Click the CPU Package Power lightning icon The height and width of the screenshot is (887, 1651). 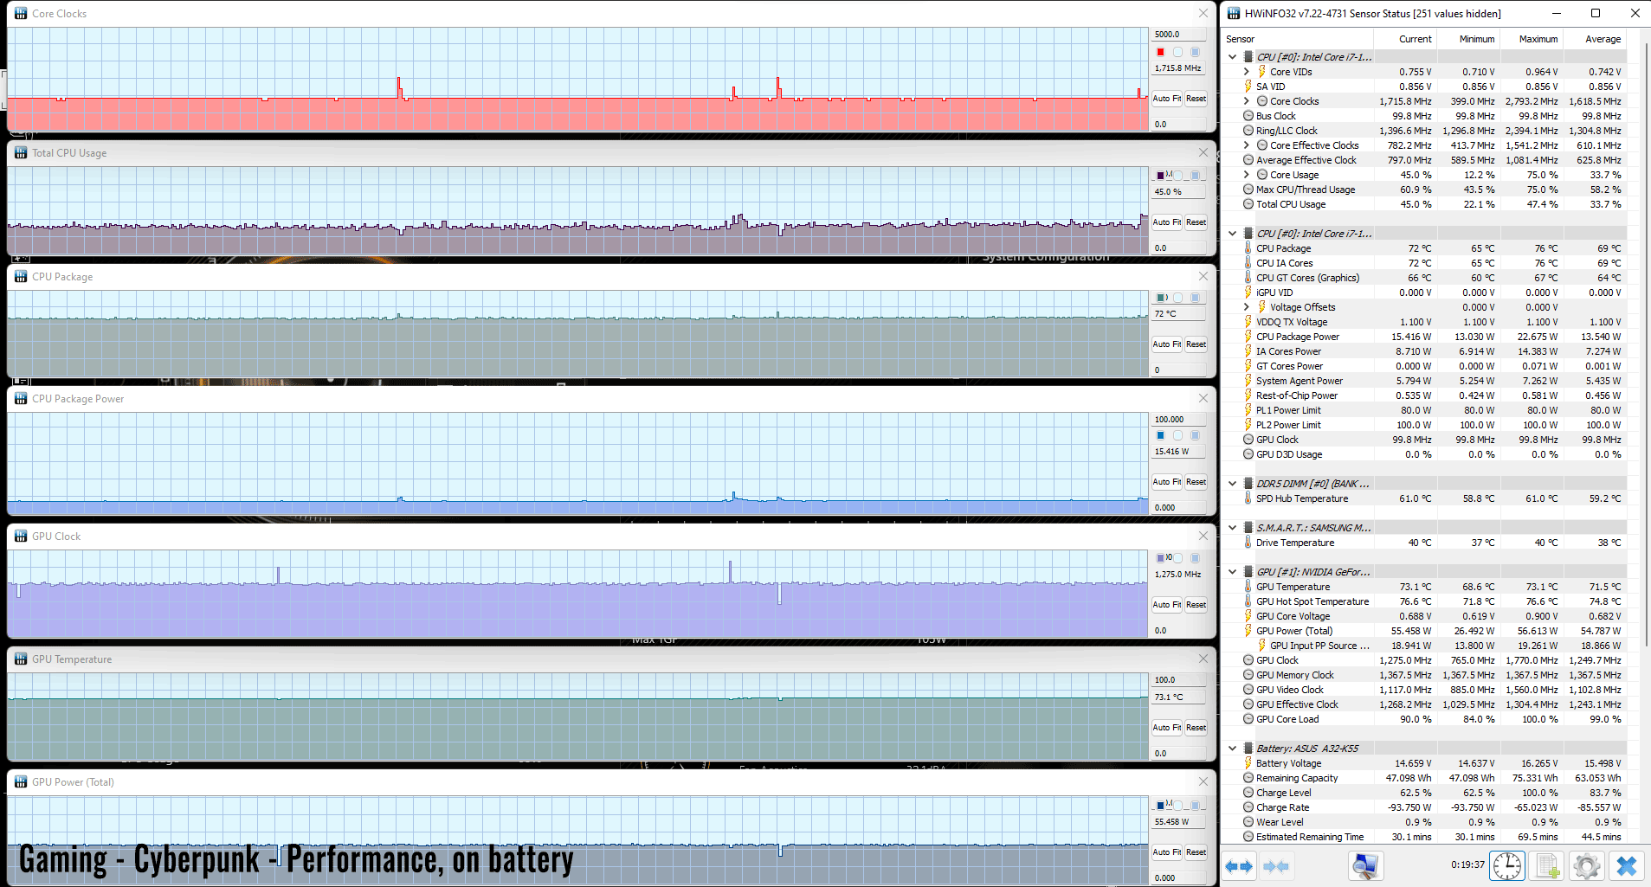click(1248, 337)
